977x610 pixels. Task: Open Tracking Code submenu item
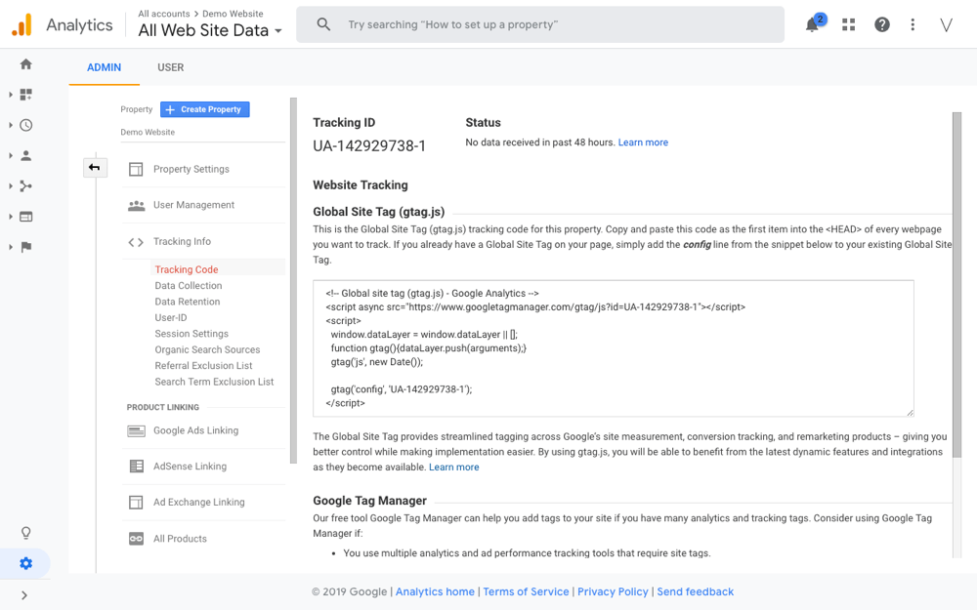pyautogui.click(x=187, y=269)
